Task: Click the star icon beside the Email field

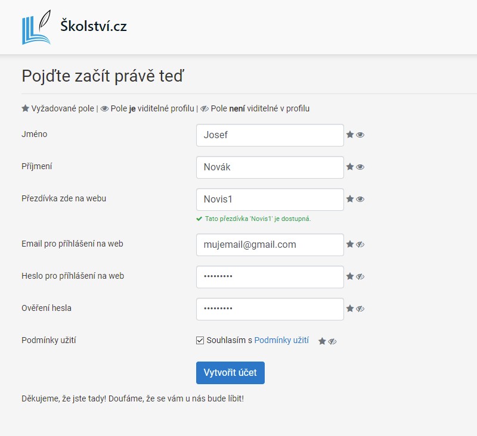Action: pyautogui.click(x=351, y=245)
